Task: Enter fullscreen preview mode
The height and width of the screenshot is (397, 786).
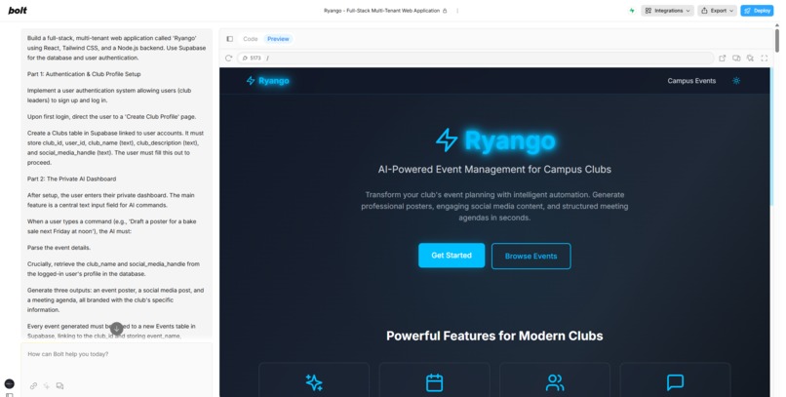Action: coord(764,59)
